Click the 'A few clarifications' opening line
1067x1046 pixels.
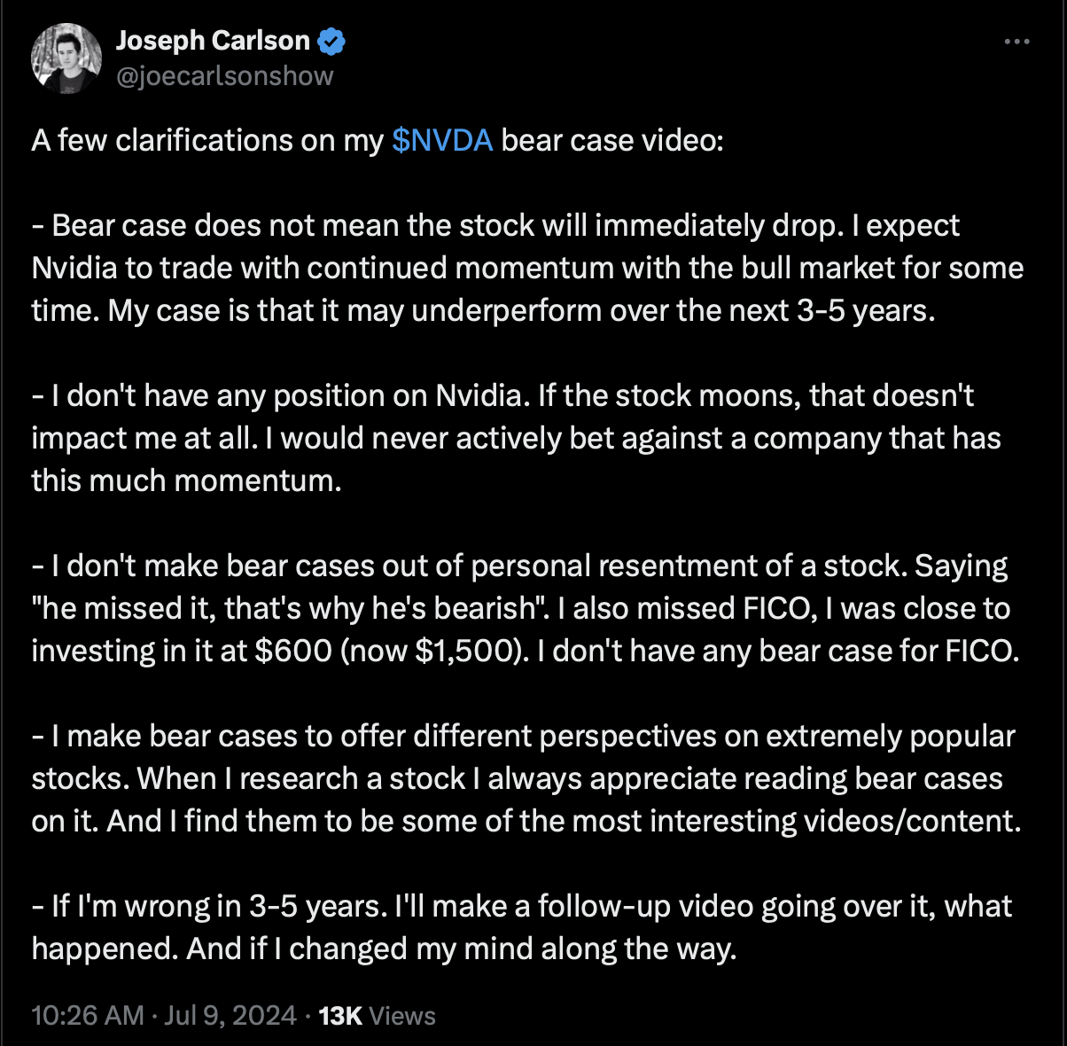[x=378, y=140]
